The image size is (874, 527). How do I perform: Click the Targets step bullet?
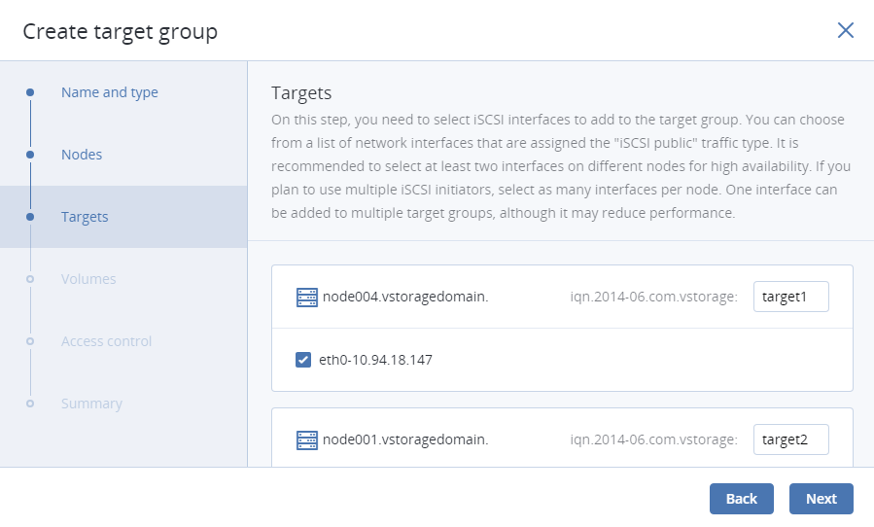tap(30, 217)
